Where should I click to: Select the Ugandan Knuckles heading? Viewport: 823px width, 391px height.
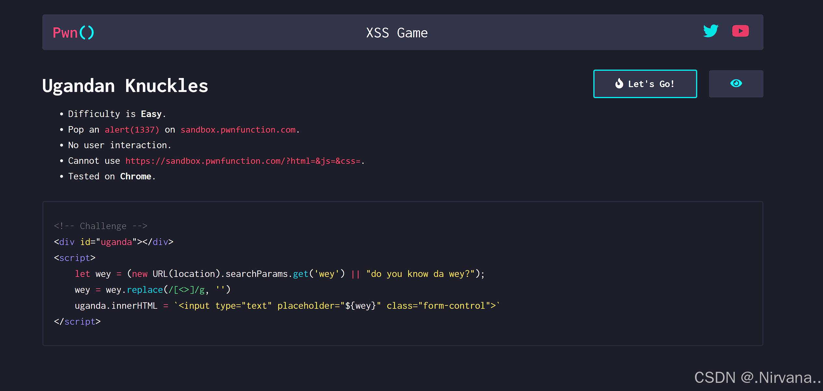tap(125, 86)
